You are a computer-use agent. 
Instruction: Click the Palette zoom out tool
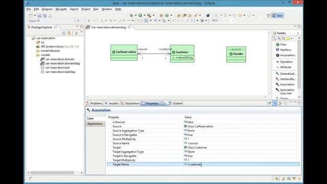point(284,39)
